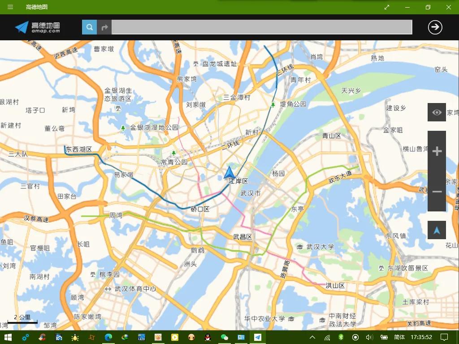Open route planning with the curved arrow icon
The image size is (459, 344).
[104, 27]
